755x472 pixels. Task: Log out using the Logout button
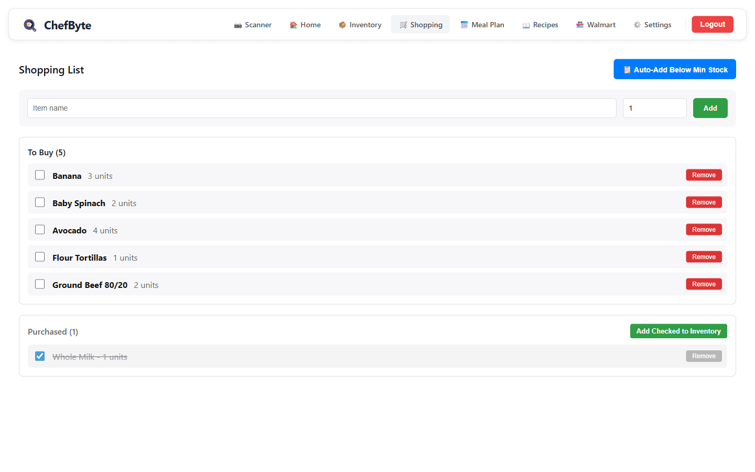[712, 24]
